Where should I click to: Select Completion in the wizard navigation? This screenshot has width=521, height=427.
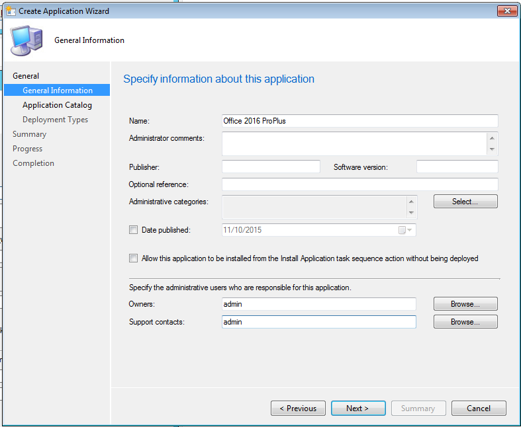pos(33,163)
